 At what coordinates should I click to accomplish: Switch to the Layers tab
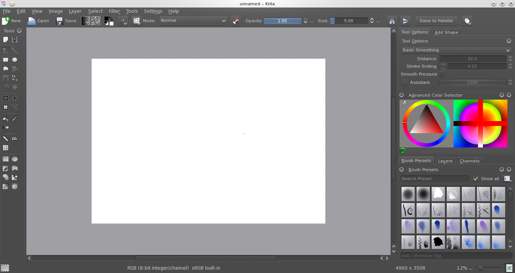click(x=445, y=161)
